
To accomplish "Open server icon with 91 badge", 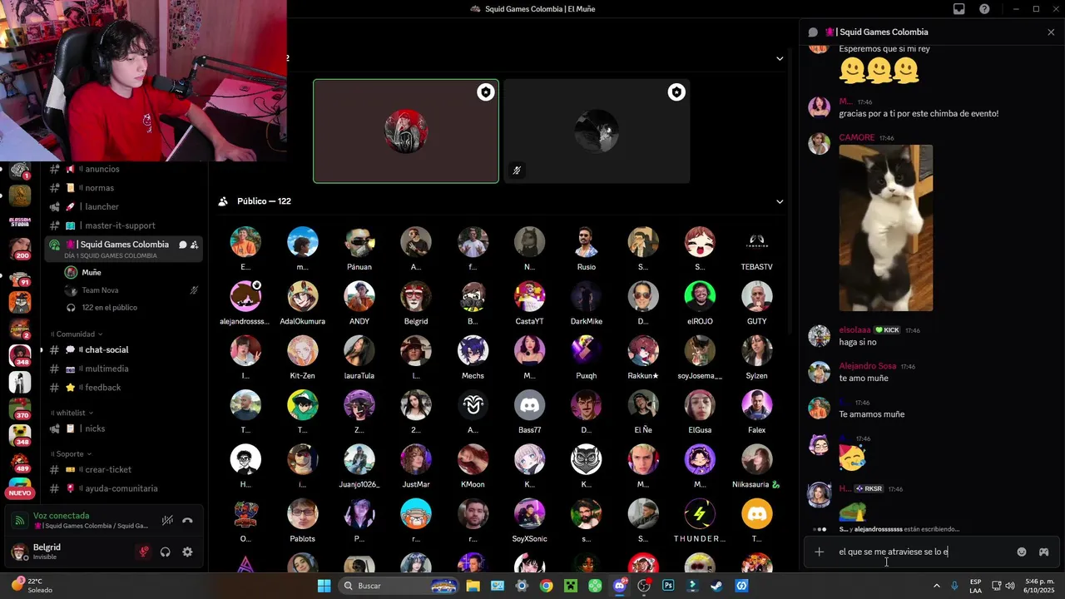I will click(x=20, y=278).
